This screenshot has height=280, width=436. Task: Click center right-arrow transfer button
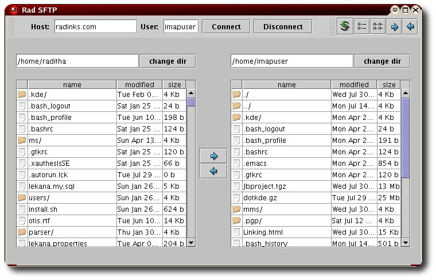(213, 156)
